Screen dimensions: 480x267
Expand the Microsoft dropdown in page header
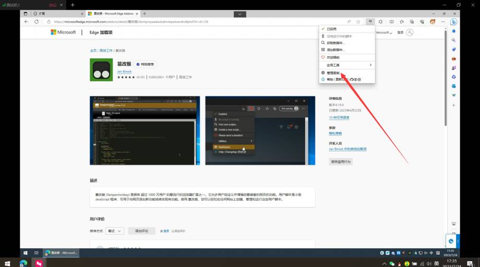click(x=384, y=32)
